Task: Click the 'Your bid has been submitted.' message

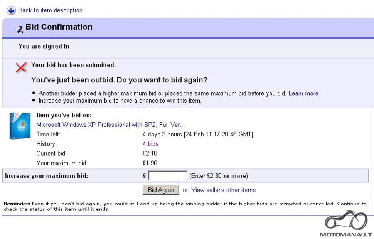Action: [74, 65]
